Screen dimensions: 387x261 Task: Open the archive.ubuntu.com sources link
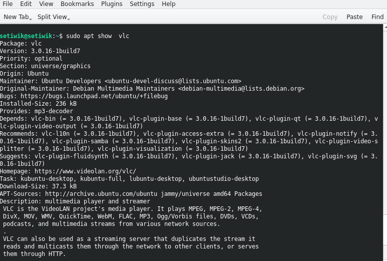tap(101, 193)
